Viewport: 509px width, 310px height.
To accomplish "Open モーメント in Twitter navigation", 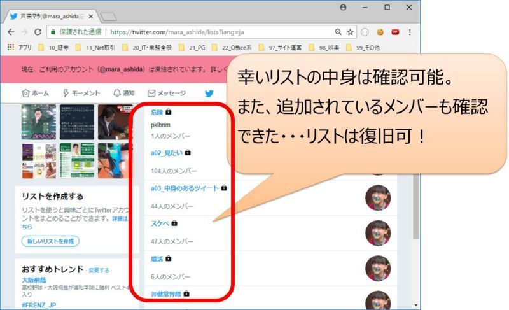I will click(81, 94).
